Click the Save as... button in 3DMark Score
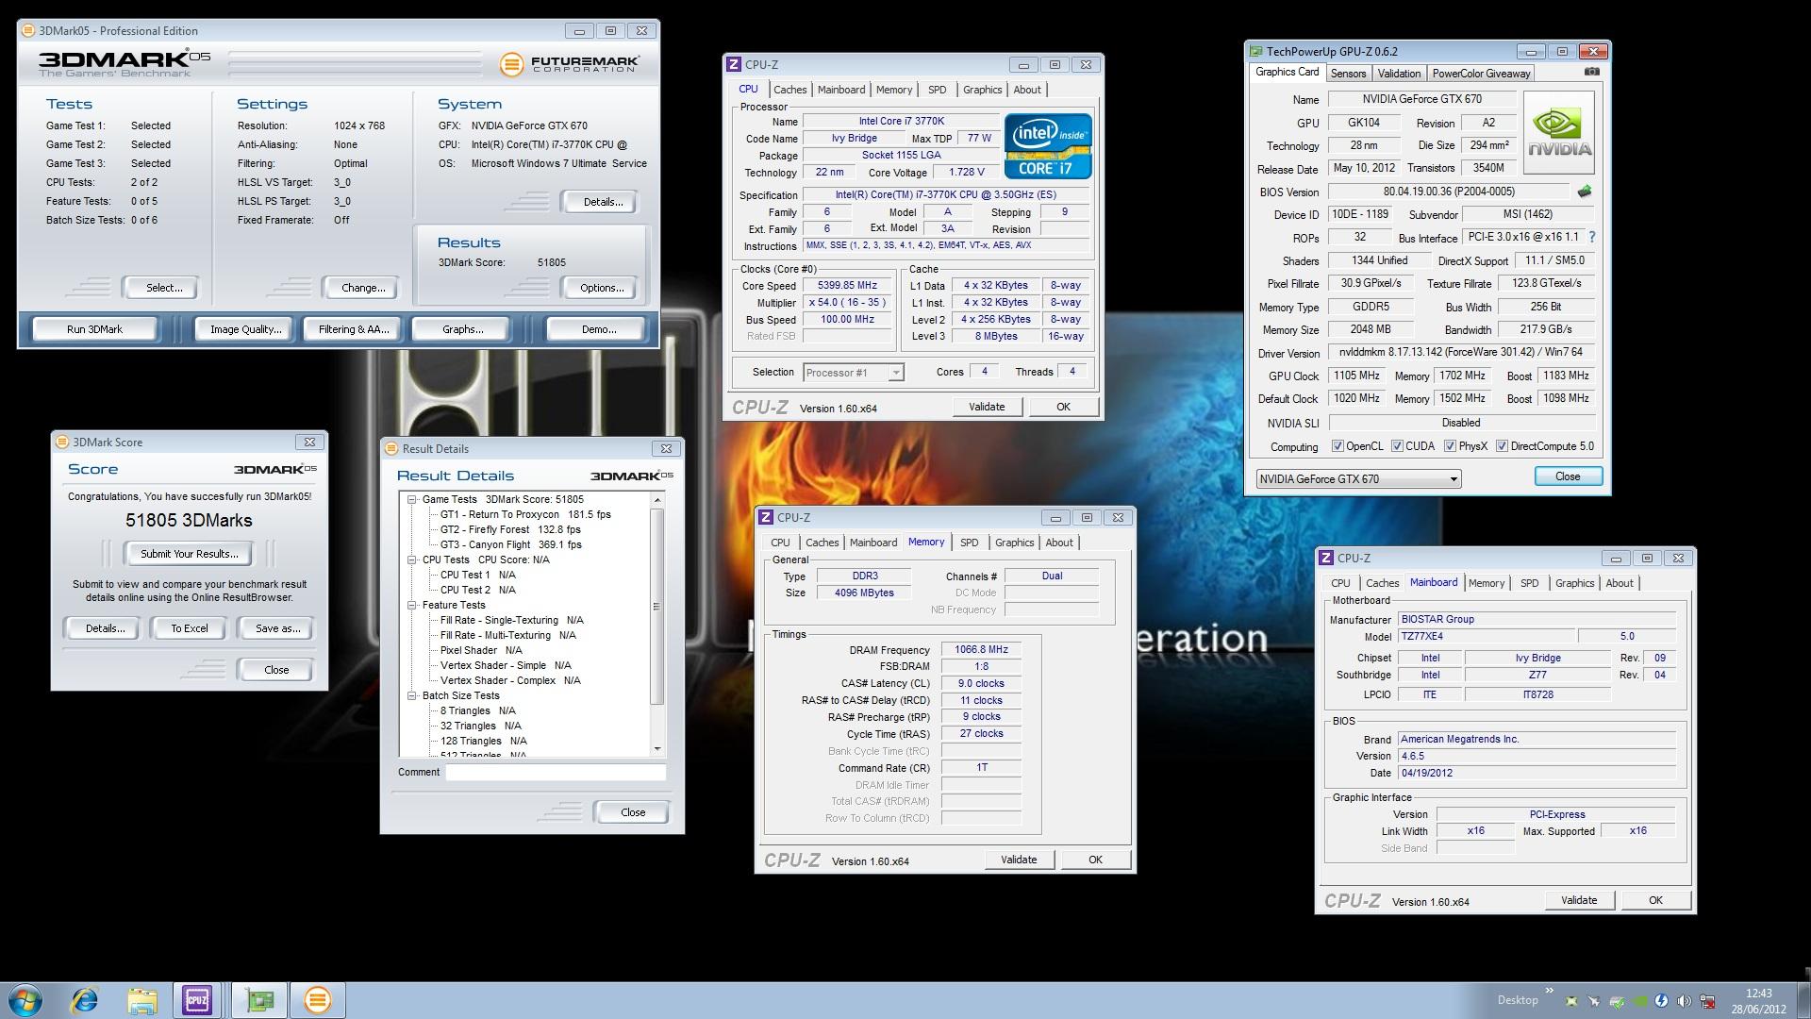The height and width of the screenshot is (1019, 1811). click(277, 628)
